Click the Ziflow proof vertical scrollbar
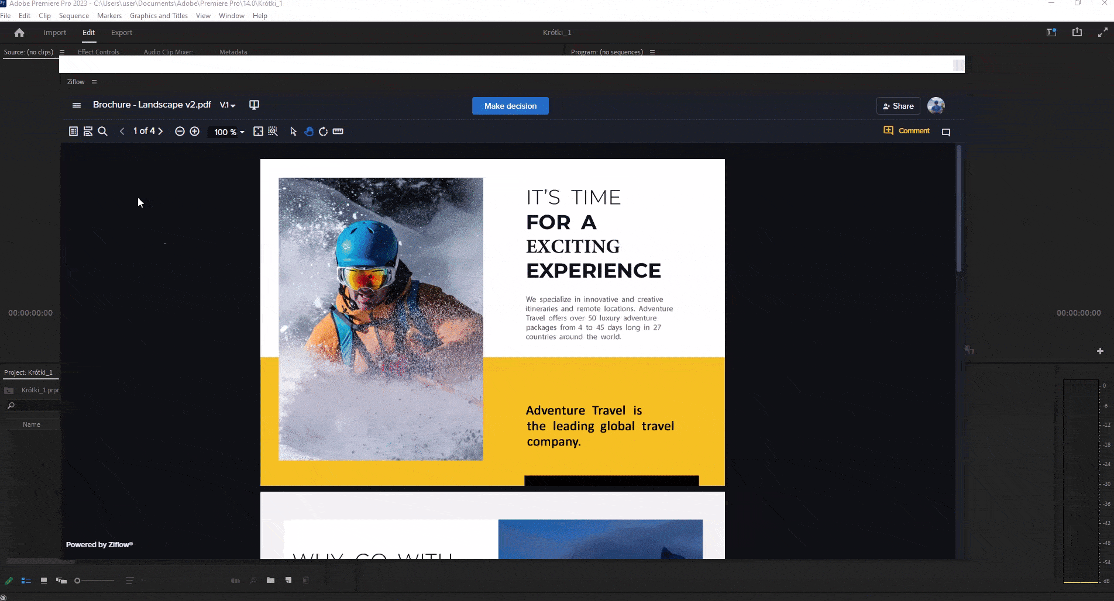Image resolution: width=1114 pixels, height=601 pixels. (x=959, y=208)
